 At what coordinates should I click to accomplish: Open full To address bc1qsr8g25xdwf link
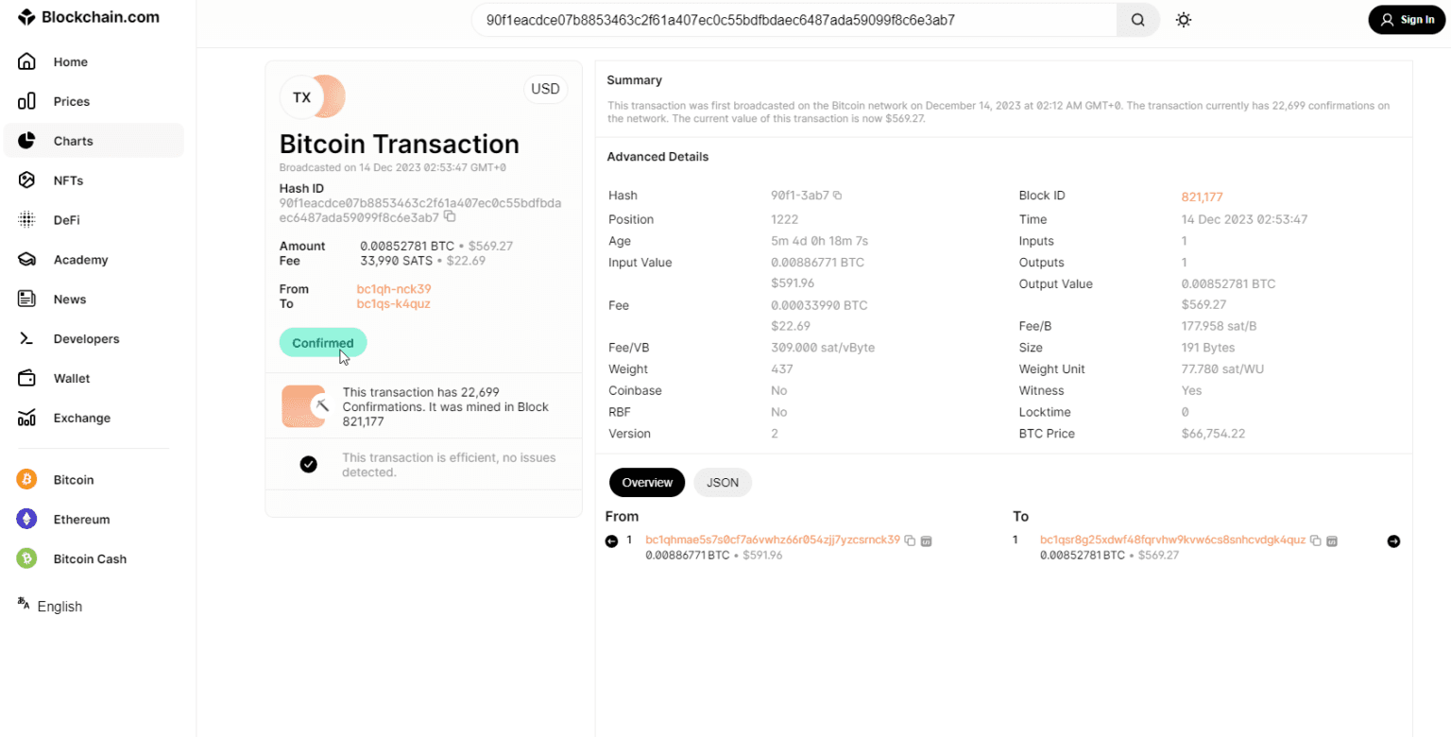click(x=1172, y=540)
